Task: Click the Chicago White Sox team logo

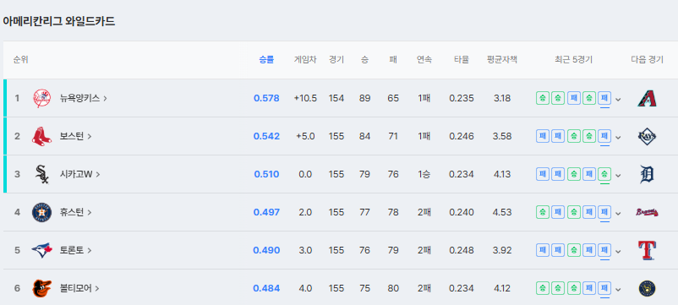Action: click(42, 175)
